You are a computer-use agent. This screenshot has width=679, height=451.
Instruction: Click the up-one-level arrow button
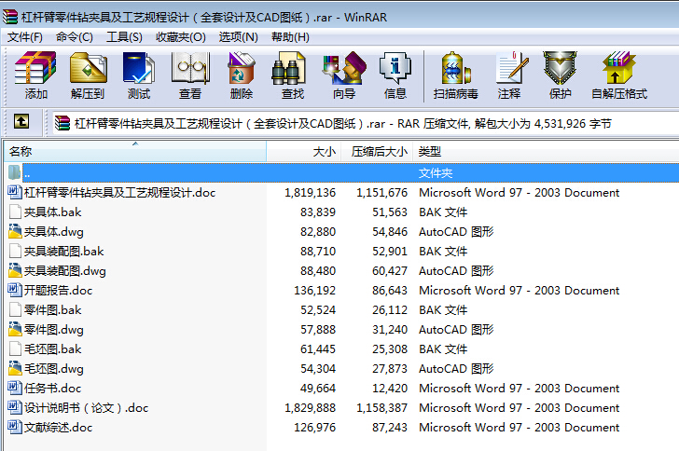click(21, 122)
